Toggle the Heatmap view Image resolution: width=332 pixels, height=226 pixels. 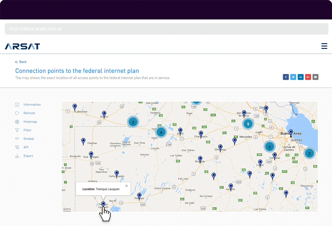pos(29,121)
